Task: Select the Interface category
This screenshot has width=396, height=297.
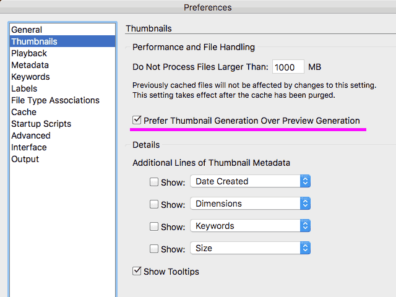Action: (x=29, y=147)
